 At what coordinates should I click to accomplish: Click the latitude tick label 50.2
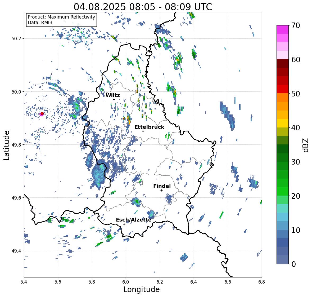(16, 39)
